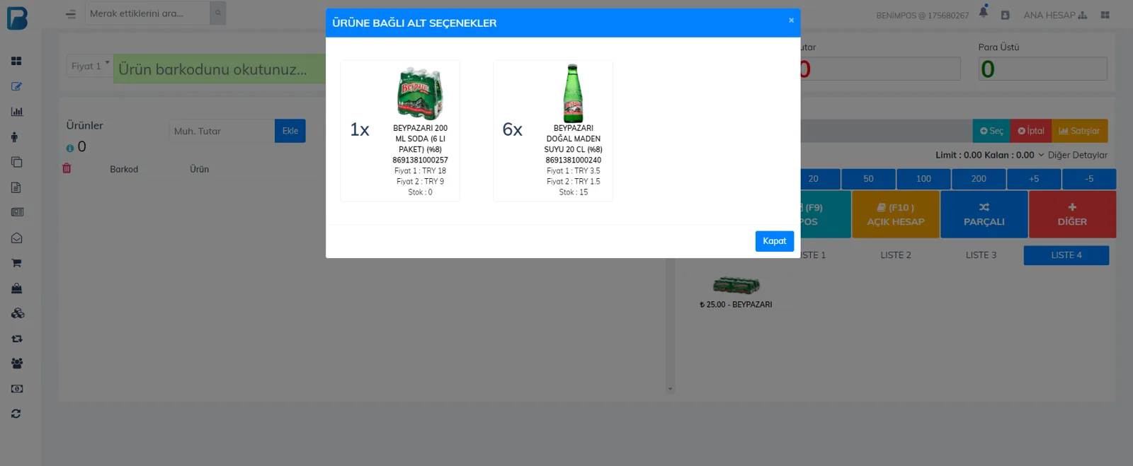The image size is (1133, 466).
Task: Switch to LISTE 4 tab
Action: pos(1066,255)
